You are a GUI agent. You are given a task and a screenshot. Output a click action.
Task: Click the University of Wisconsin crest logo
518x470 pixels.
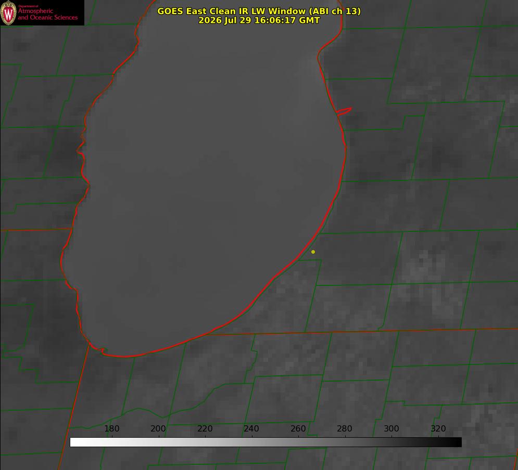pyautogui.click(x=8, y=13)
